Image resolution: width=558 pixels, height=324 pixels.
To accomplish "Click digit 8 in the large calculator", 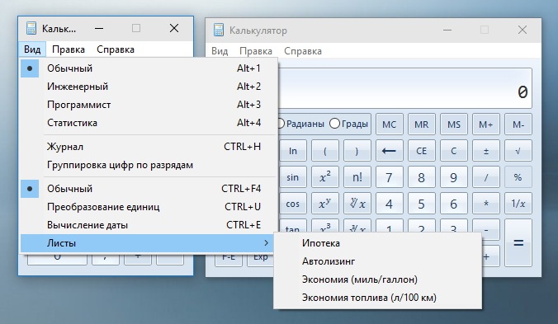I will [421, 177].
